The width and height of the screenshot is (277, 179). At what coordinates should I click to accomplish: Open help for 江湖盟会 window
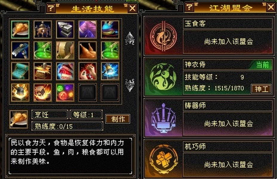pyautogui.click(x=189, y=7)
